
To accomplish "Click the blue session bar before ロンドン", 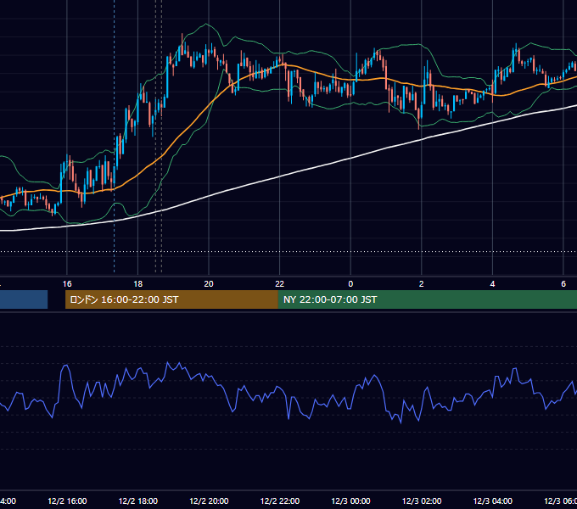I will [24, 299].
